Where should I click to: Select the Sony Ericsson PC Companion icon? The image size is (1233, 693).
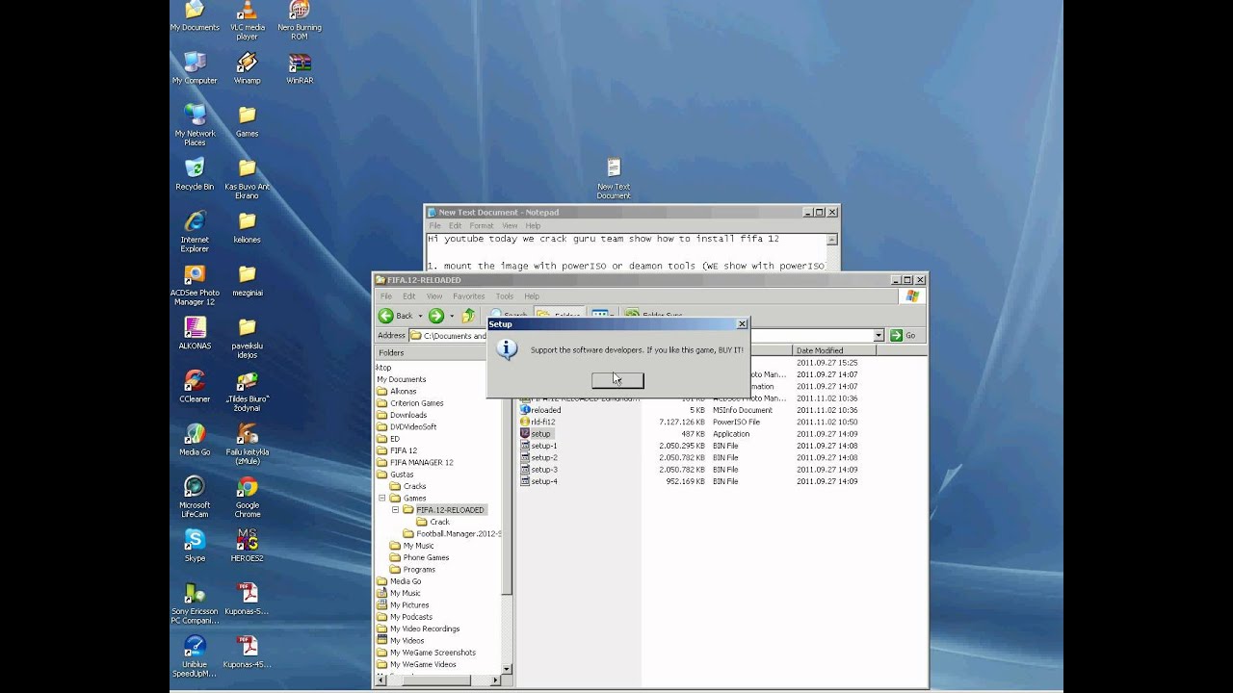coord(195,603)
